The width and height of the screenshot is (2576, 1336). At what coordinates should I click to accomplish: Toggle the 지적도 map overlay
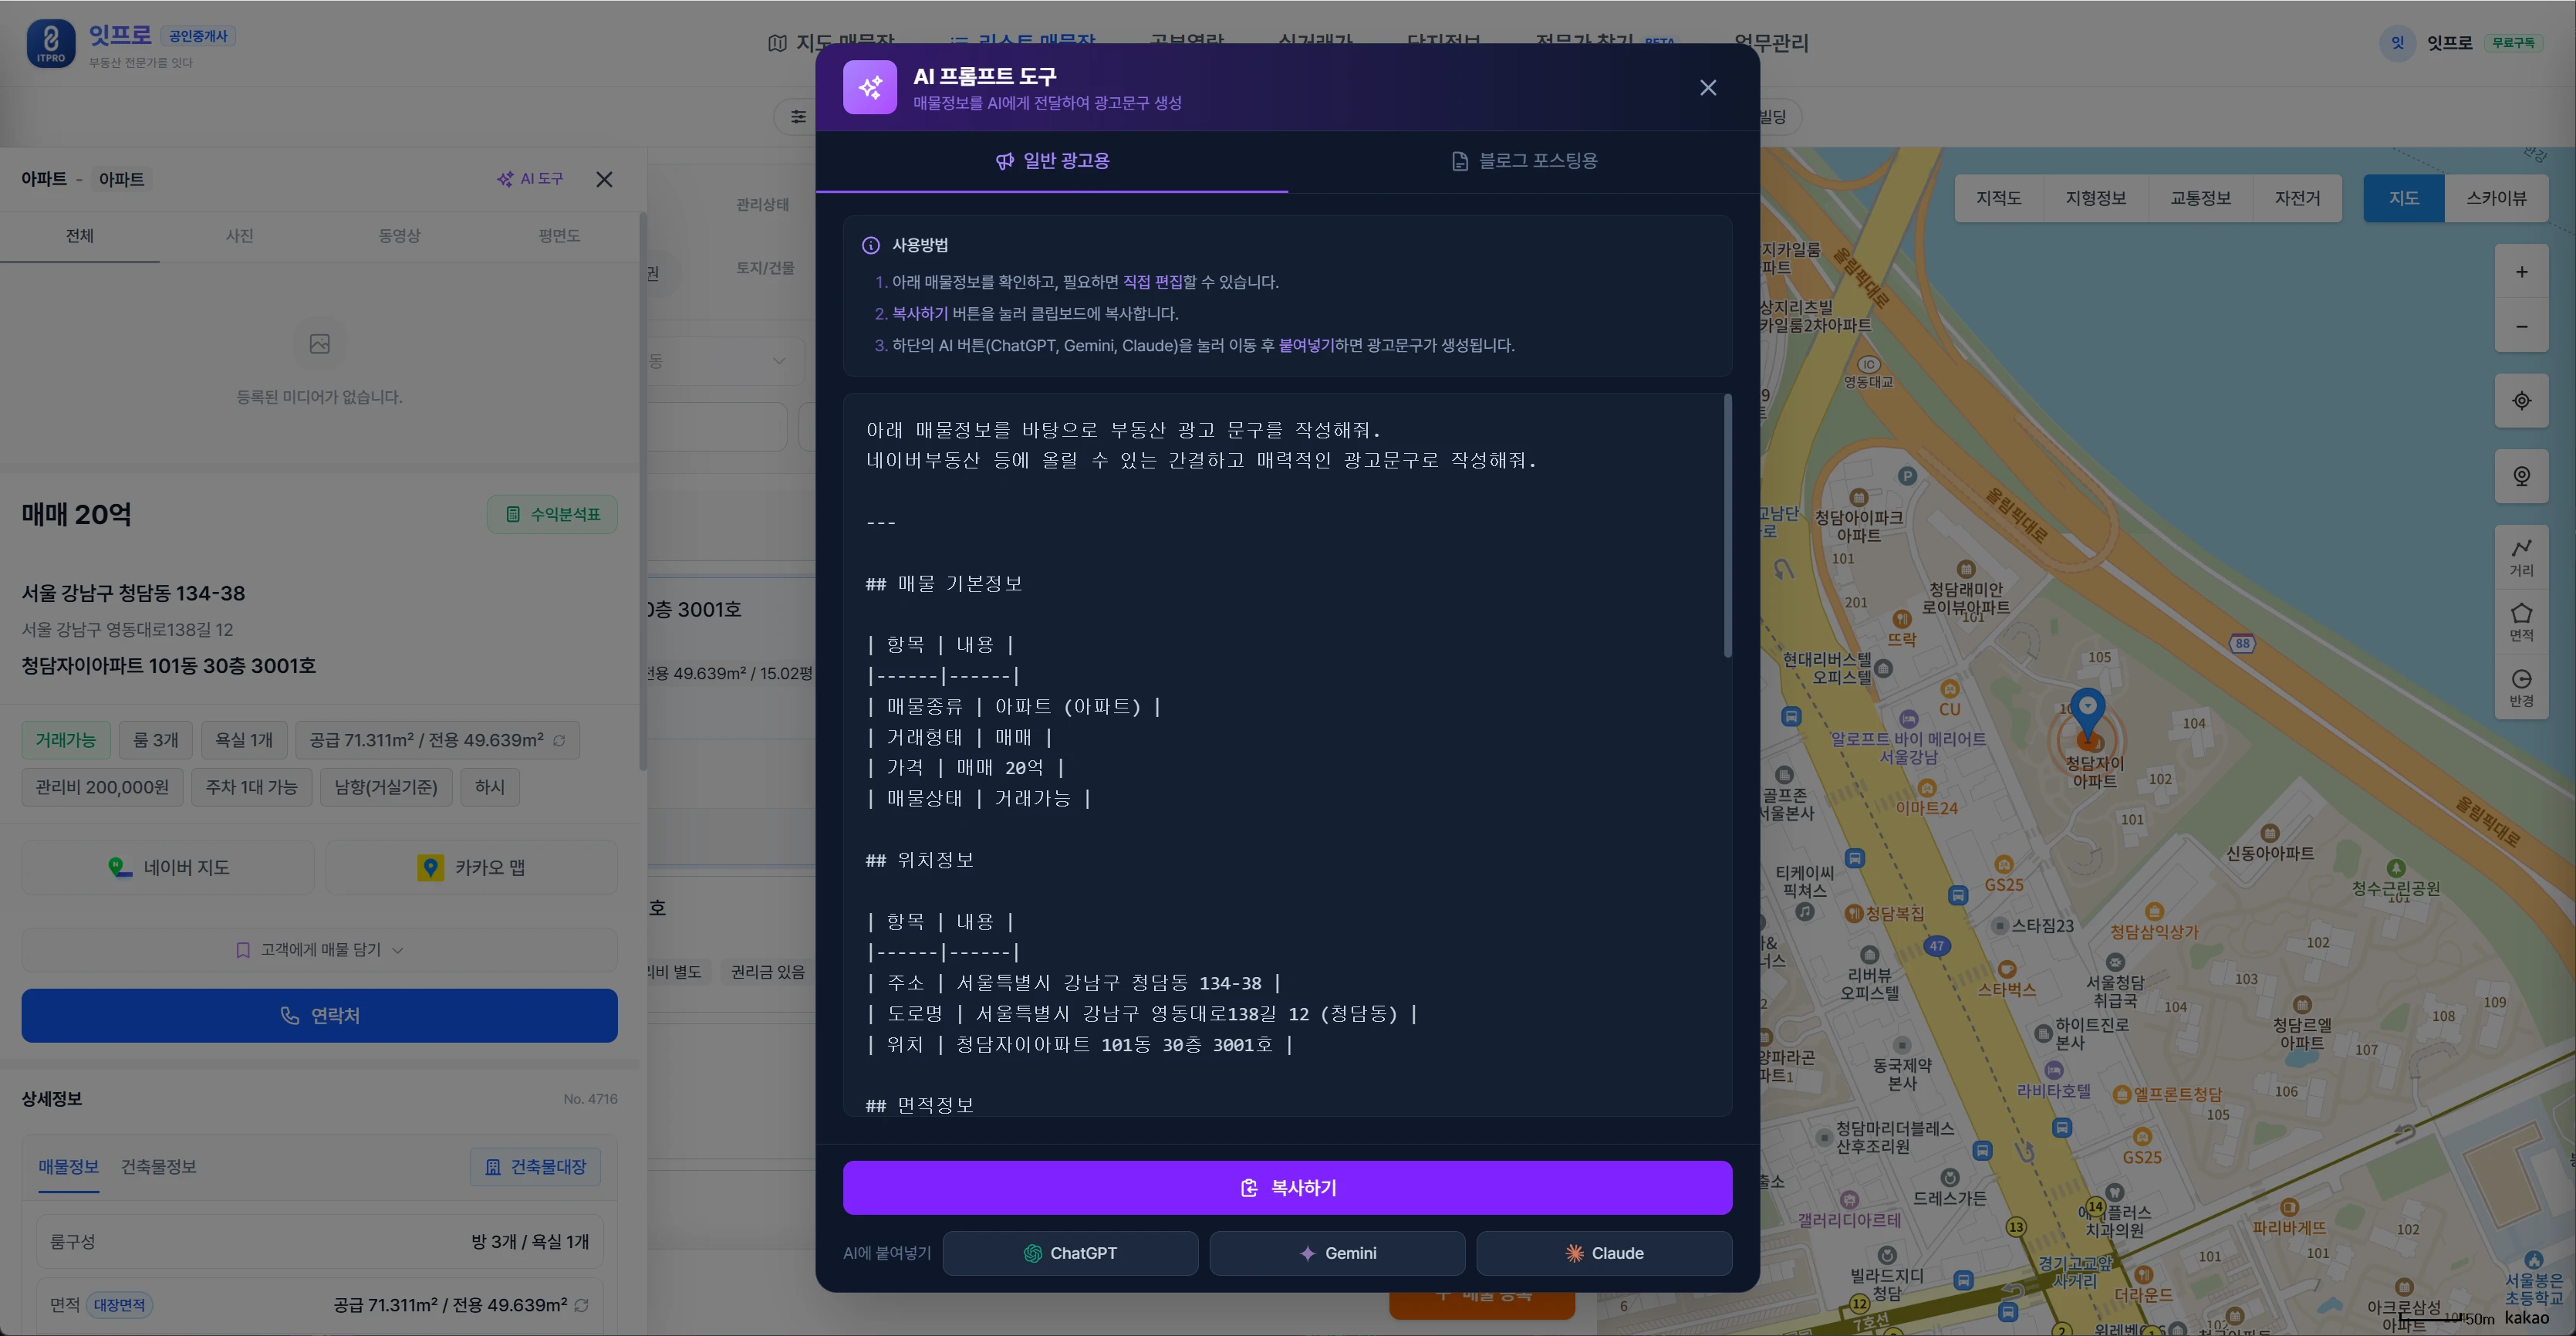point(1999,198)
